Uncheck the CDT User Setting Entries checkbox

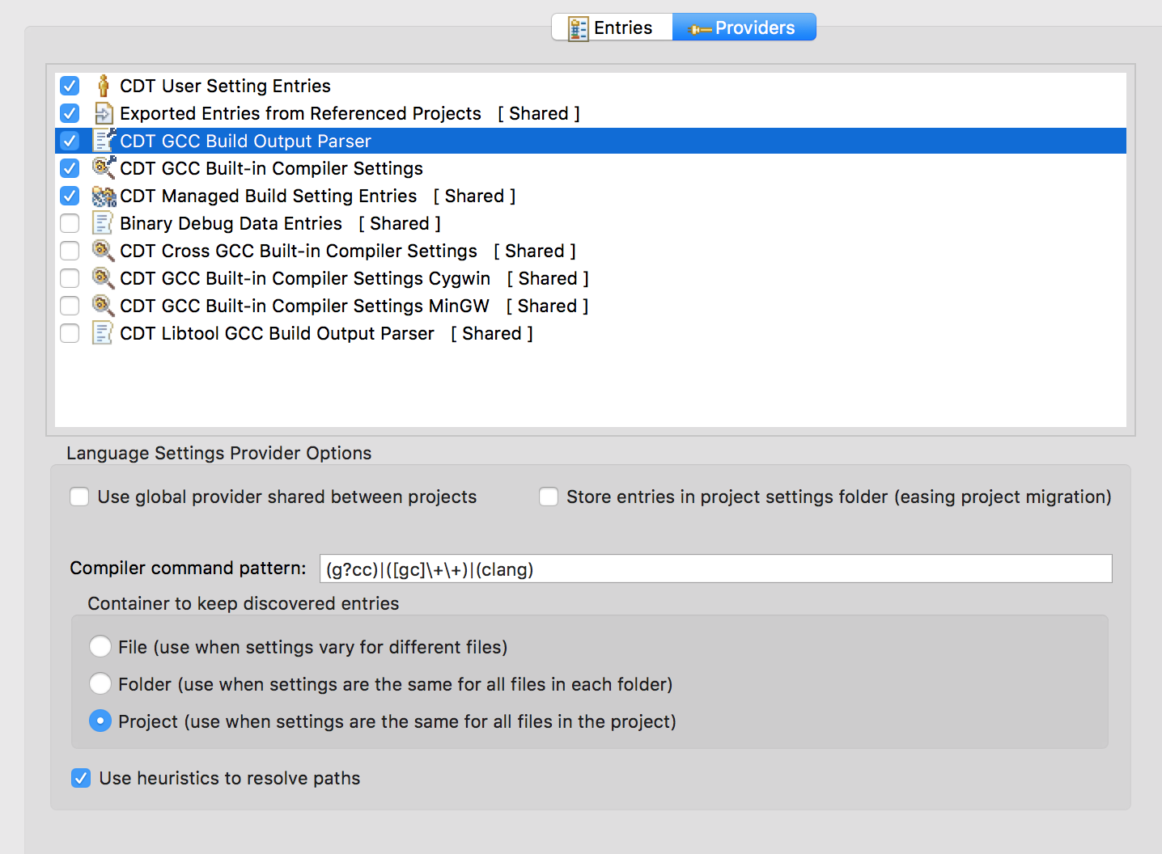(x=70, y=86)
